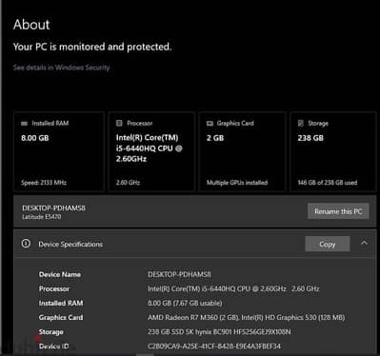Click the Device Specifications header

(x=194, y=244)
